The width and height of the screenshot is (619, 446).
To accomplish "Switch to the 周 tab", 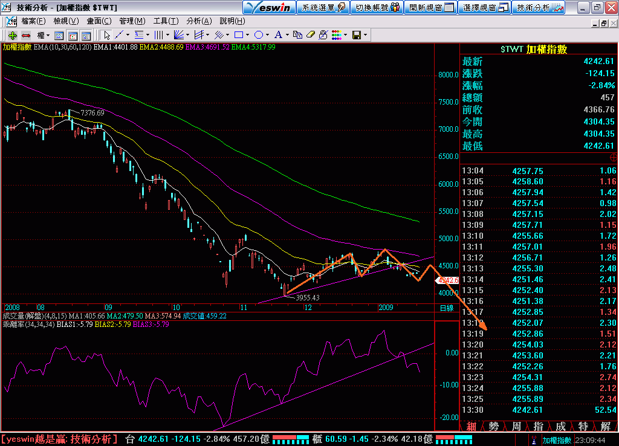I will [x=516, y=426].
